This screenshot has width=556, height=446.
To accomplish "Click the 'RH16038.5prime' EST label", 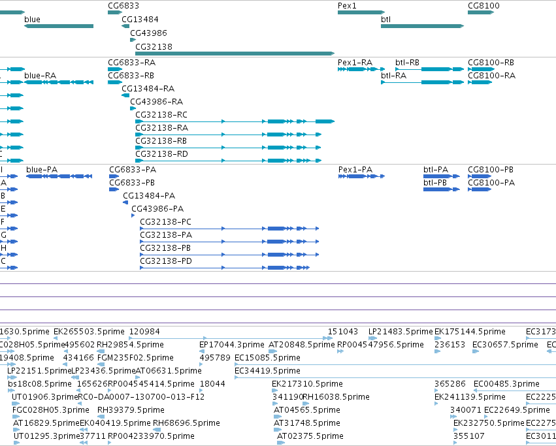I will click(336, 398).
